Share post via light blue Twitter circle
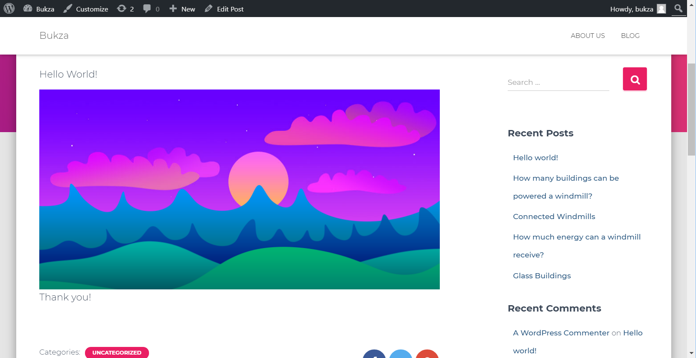 coord(401,354)
